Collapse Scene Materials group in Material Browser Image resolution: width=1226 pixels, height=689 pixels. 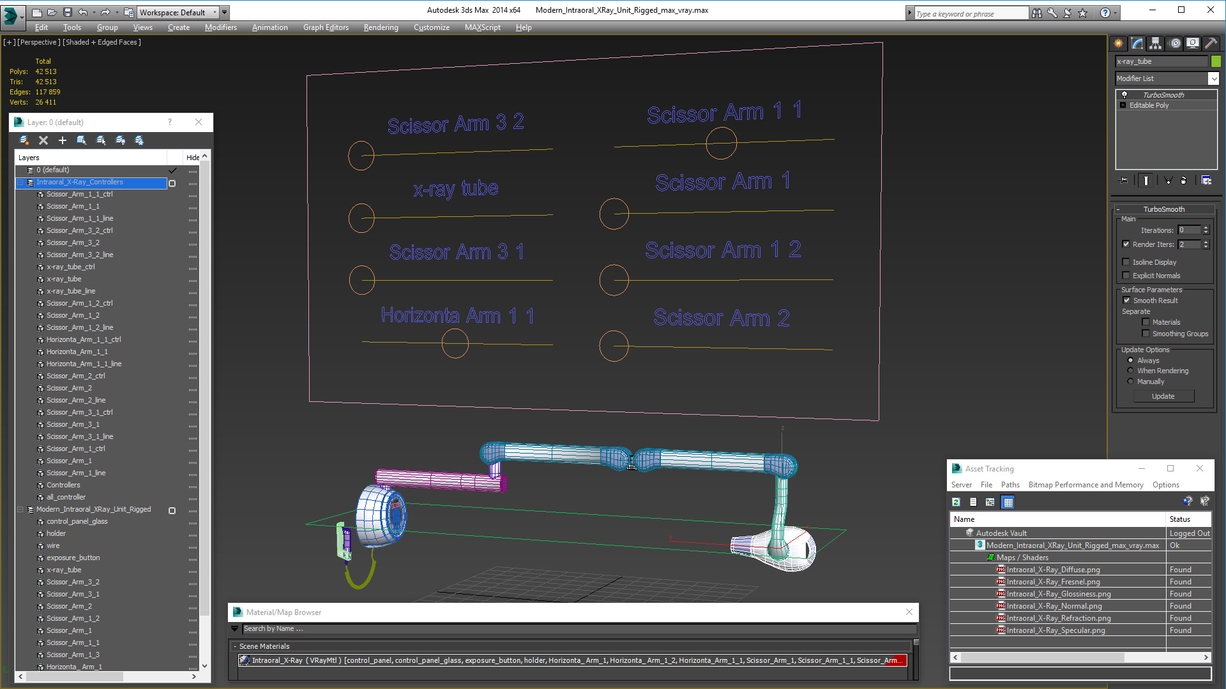tap(235, 646)
